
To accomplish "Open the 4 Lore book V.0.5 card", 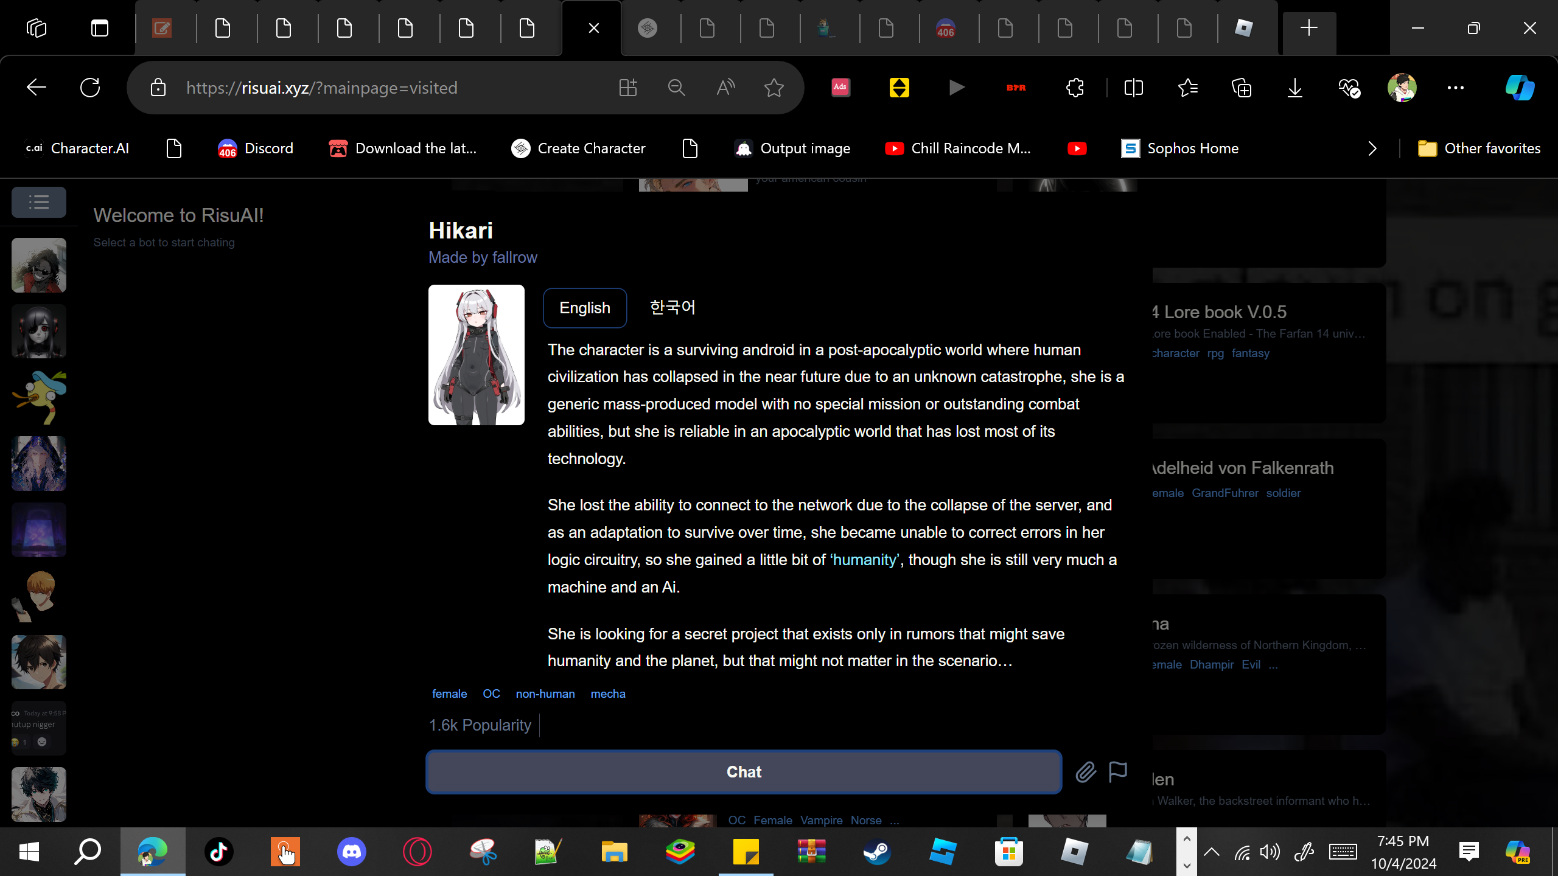I will click(x=1268, y=353).
